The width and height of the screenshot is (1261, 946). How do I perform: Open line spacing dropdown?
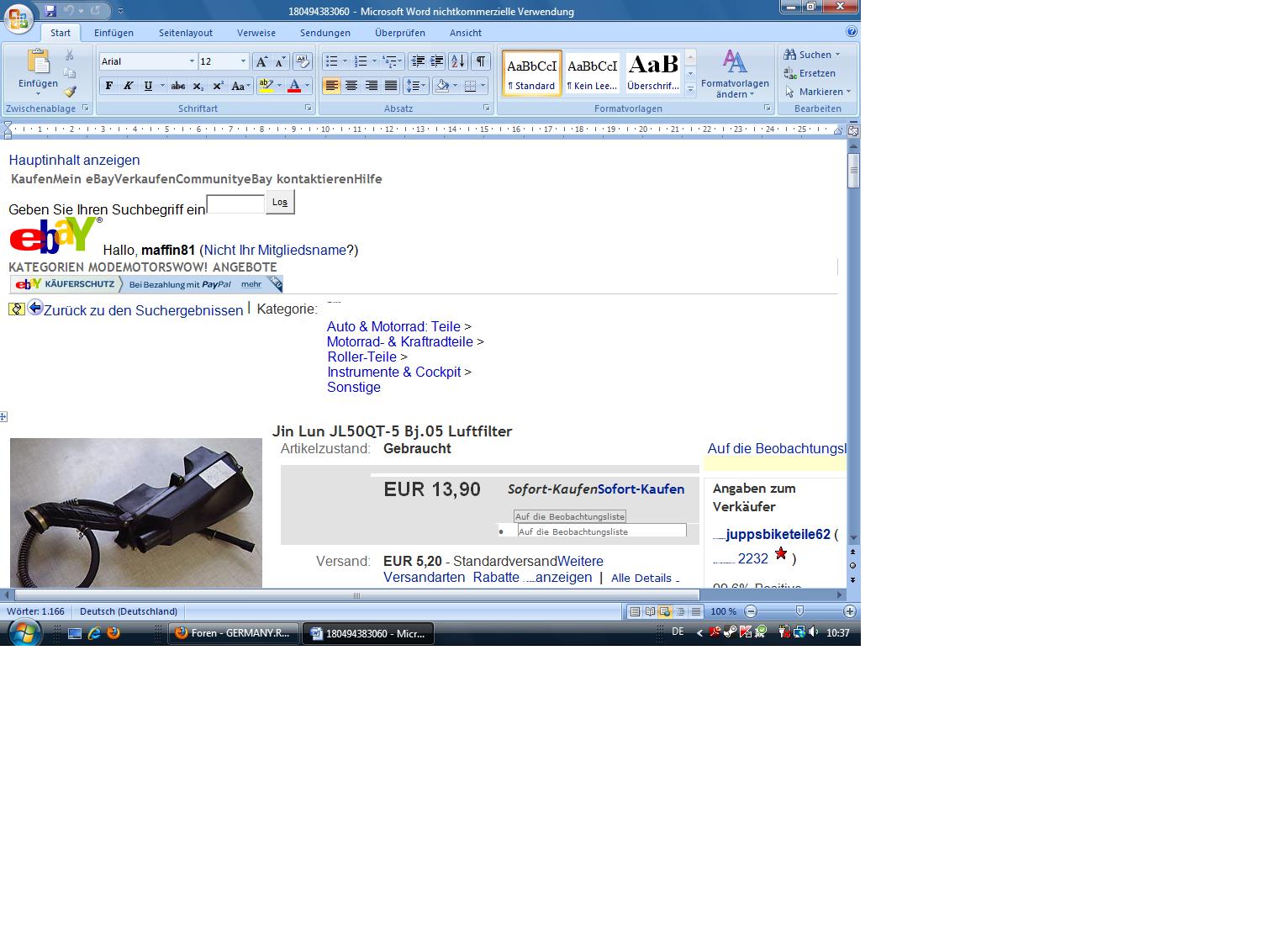(x=417, y=86)
